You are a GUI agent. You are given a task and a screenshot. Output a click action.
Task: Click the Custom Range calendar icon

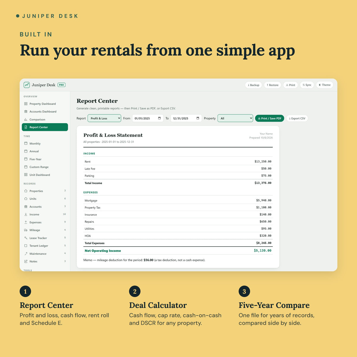tap(26, 167)
